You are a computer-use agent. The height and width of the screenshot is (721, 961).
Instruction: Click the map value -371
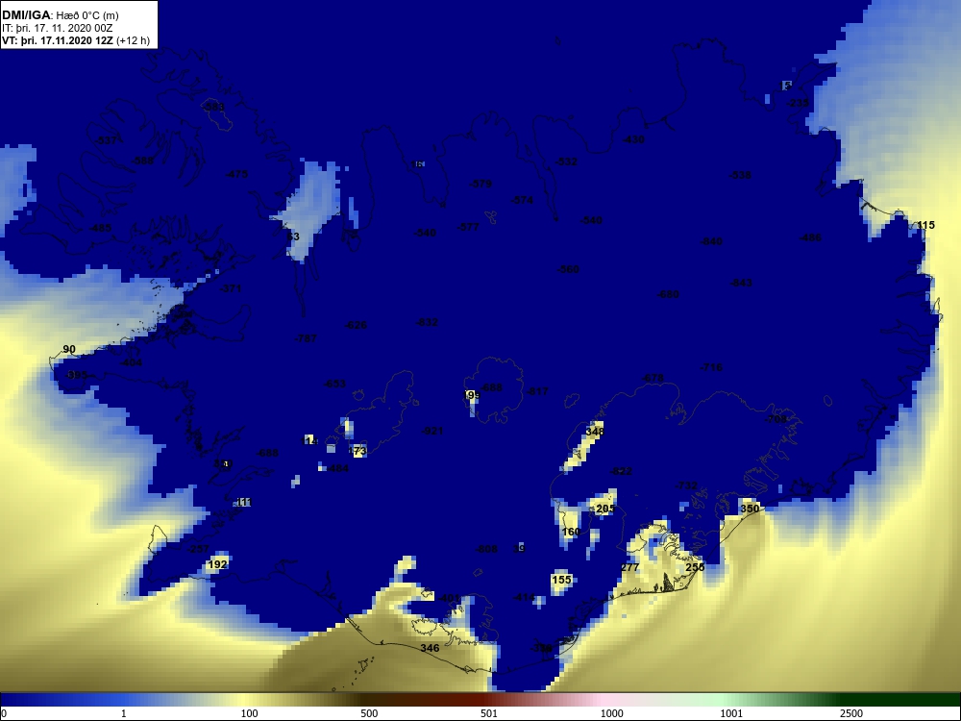pos(231,288)
